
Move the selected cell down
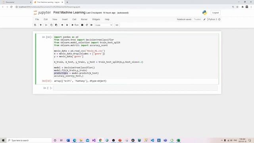point(67,25)
